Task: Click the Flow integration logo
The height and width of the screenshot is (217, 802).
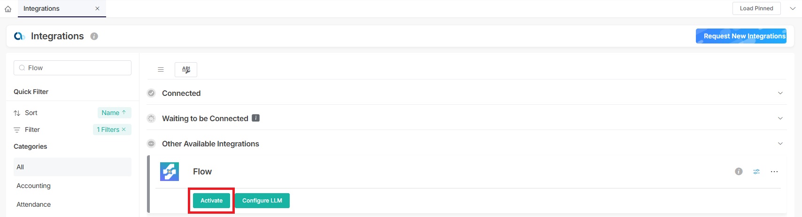Action: (x=170, y=172)
